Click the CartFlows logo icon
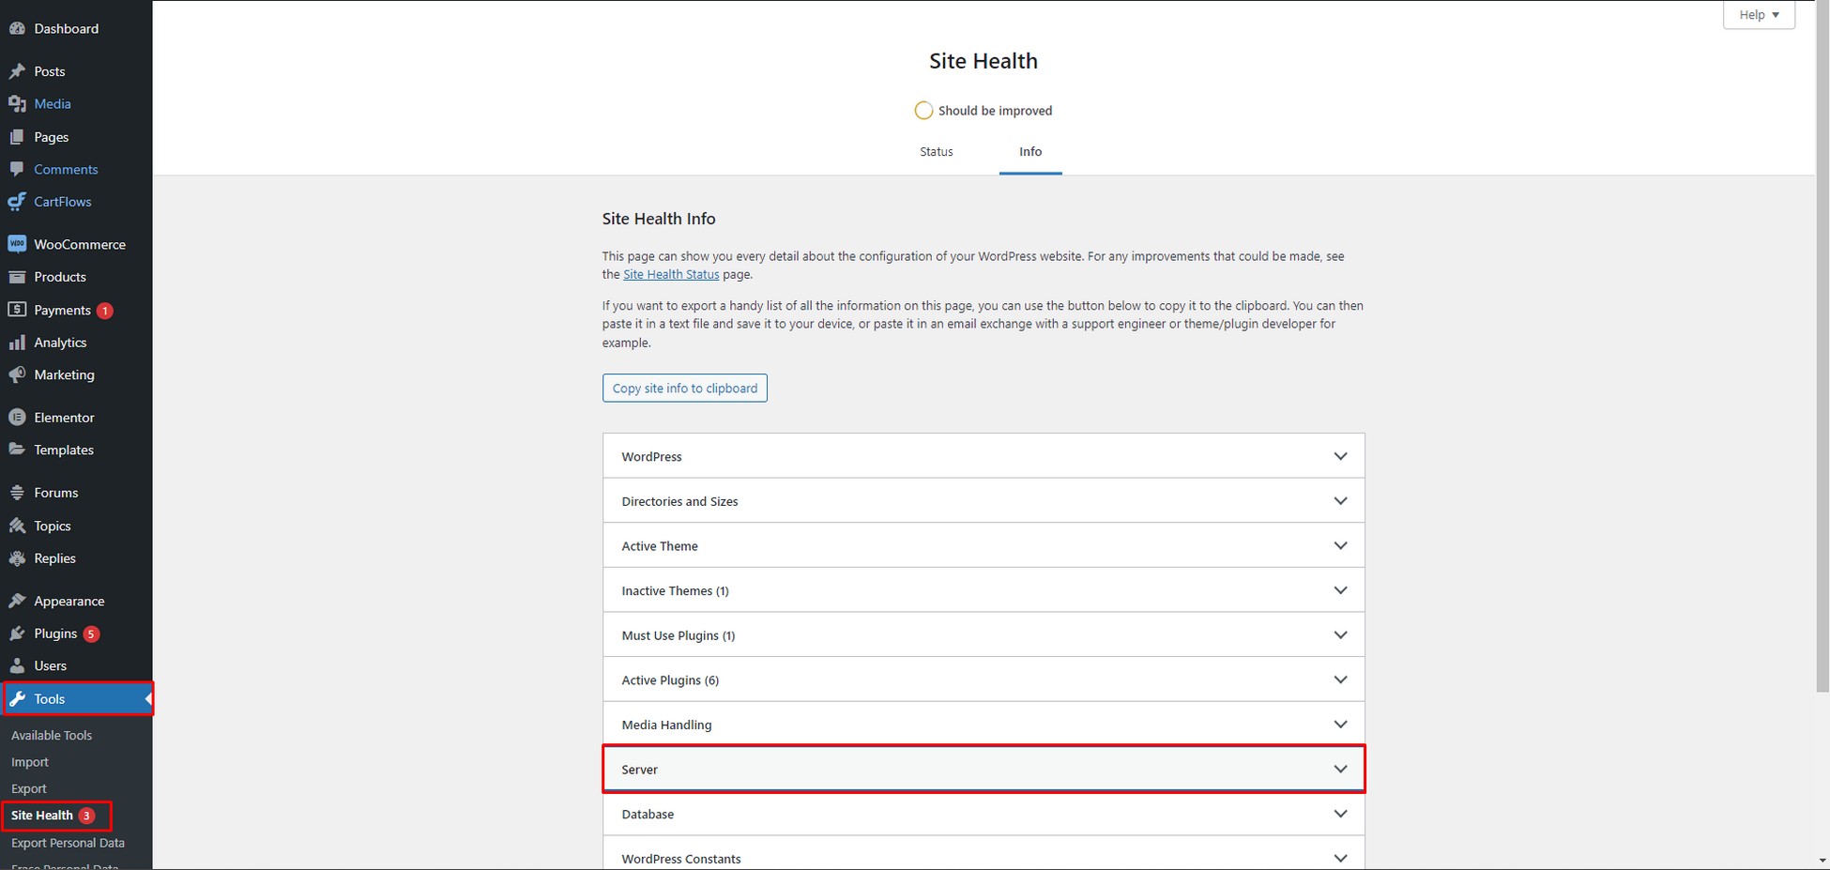The width and height of the screenshot is (1830, 870). click(17, 202)
